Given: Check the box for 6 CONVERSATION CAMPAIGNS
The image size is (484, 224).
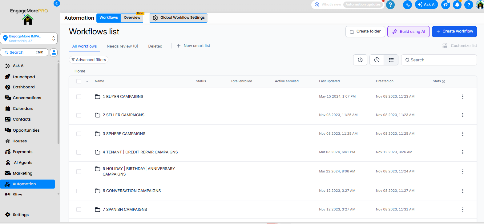Looking at the screenshot, I should point(79,191).
